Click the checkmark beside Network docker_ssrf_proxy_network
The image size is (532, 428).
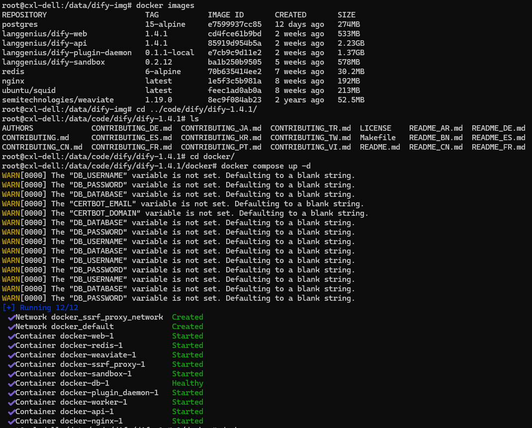[11, 318]
